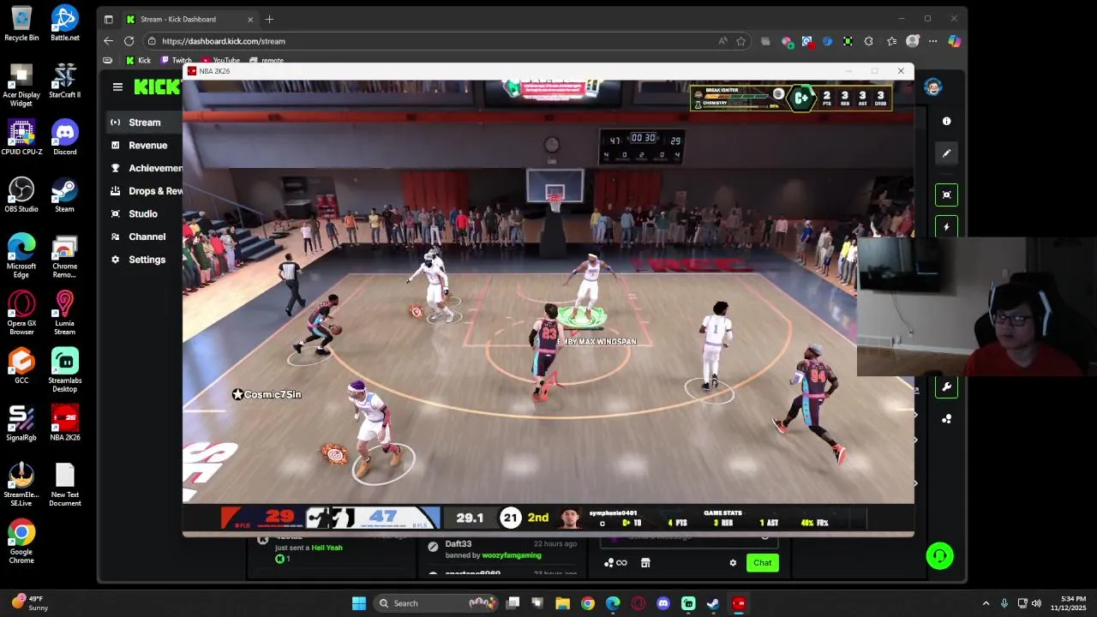Add page to favorites star icon

tap(741, 41)
